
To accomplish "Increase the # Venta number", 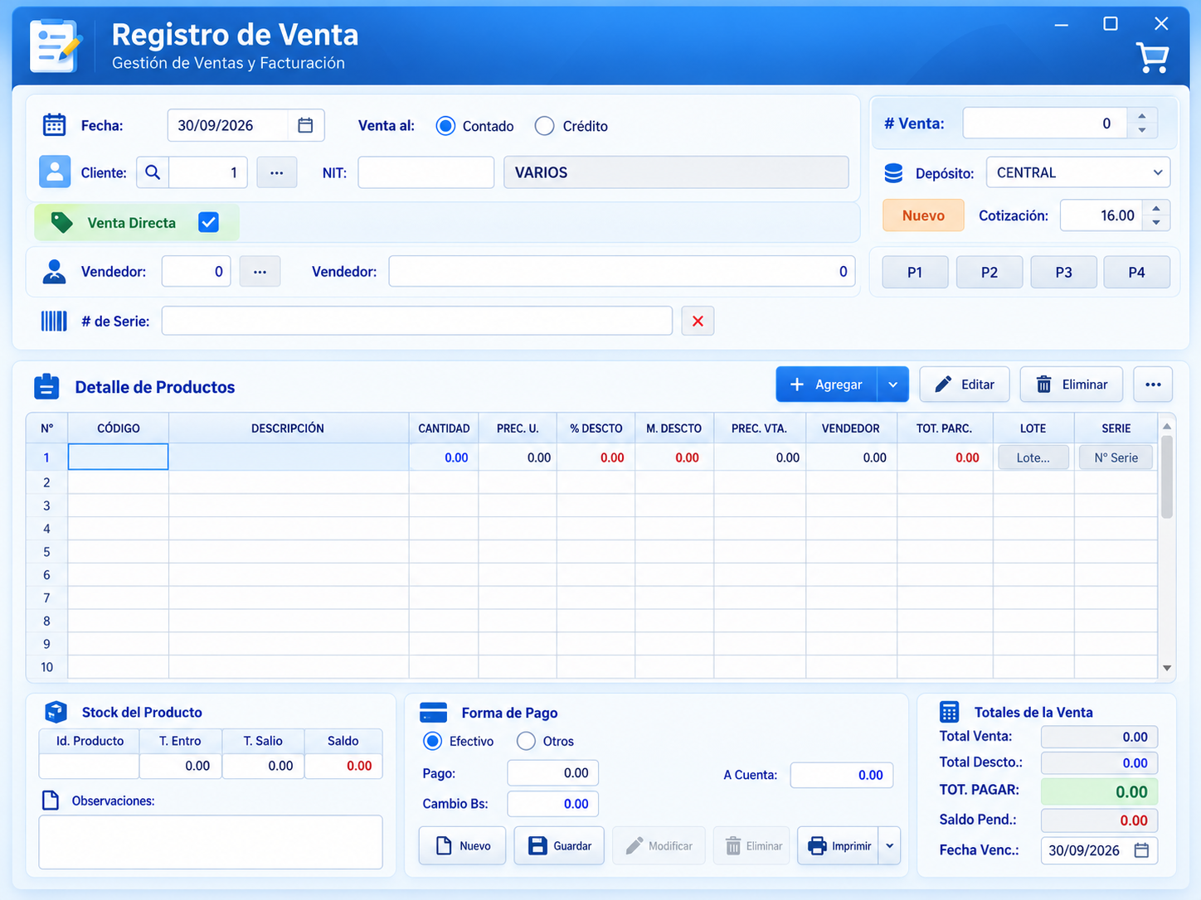I will click(x=1142, y=117).
